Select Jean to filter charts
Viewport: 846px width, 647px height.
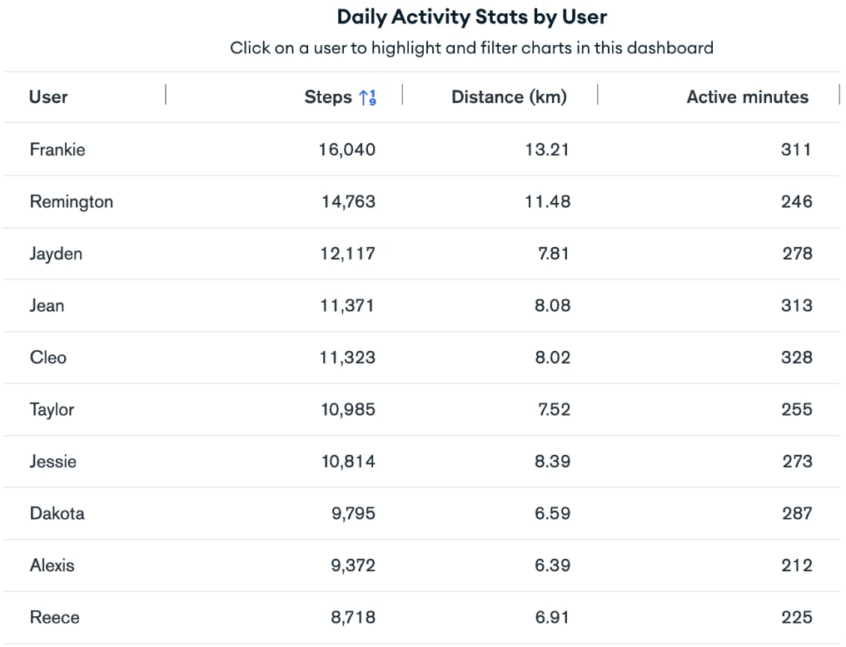(47, 305)
